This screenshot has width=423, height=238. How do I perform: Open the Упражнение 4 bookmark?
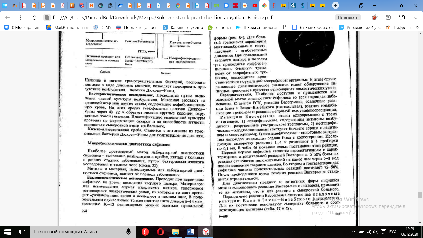[x=359, y=27]
